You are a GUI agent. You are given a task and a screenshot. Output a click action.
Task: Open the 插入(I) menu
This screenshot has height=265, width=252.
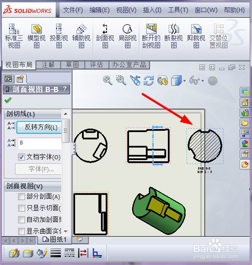pyautogui.click(x=152, y=10)
